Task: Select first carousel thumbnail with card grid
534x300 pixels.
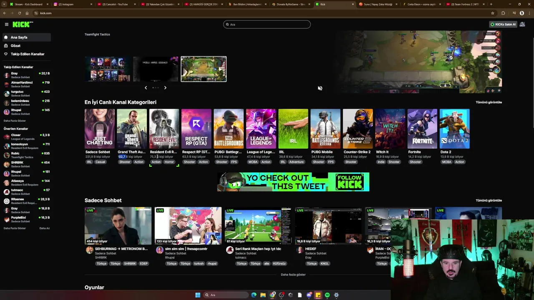Action: tap(108, 69)
